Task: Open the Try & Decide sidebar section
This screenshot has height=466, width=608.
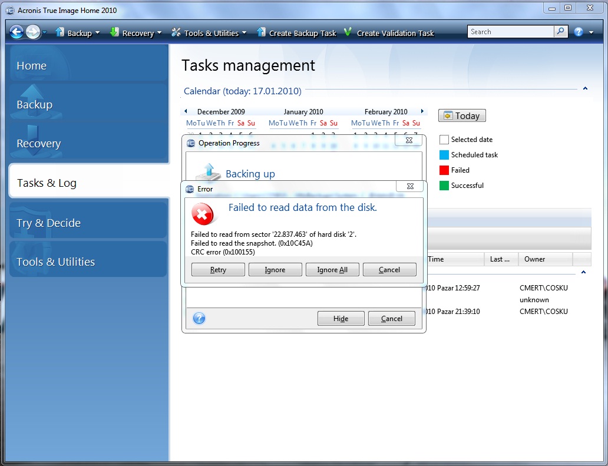Action: click(x=88, y=220)
